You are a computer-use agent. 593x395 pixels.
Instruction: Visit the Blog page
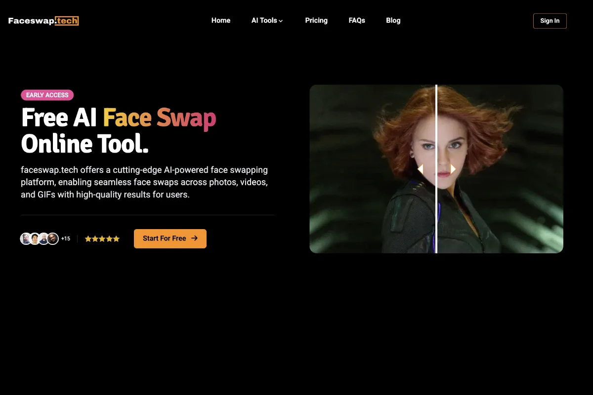tap(393, 20)
